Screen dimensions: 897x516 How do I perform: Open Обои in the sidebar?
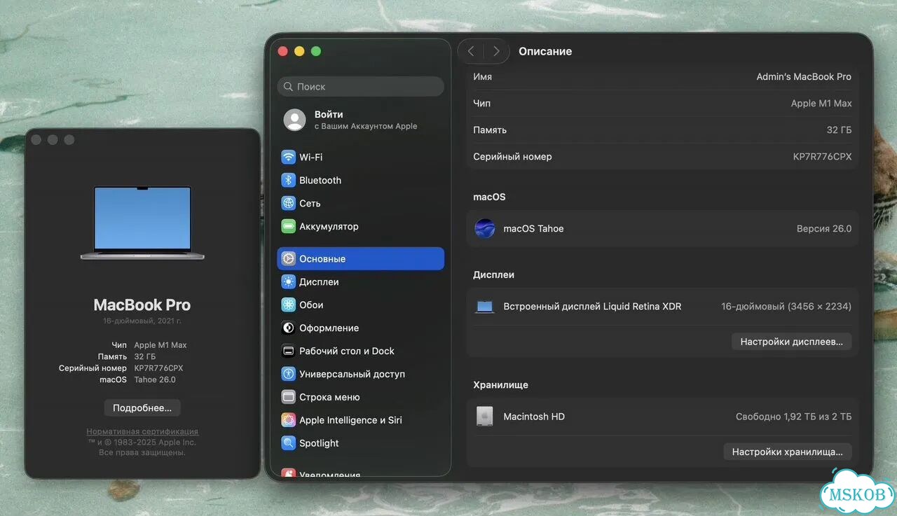(361, 305)
